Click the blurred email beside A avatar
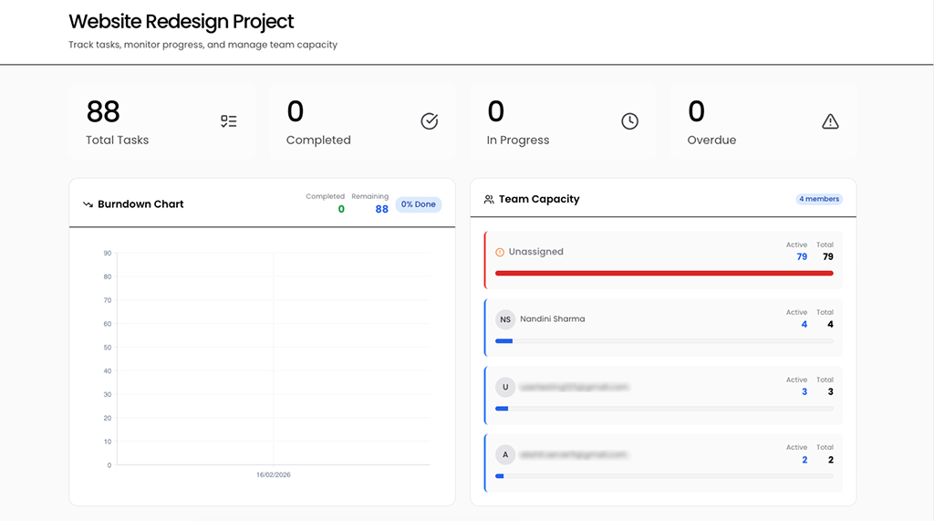This screenshot has width=934, height=521. click(574, 454)
